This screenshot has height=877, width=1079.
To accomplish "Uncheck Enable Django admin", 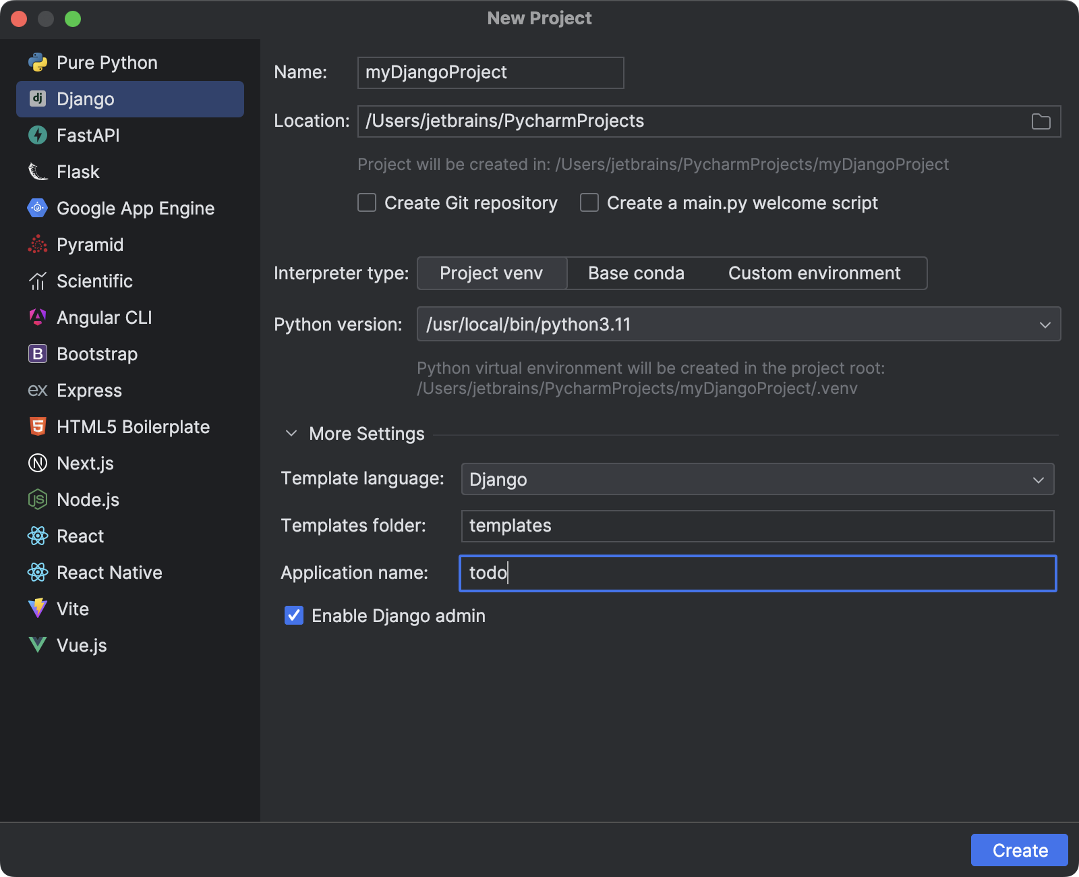I will (x=294, y=616).
